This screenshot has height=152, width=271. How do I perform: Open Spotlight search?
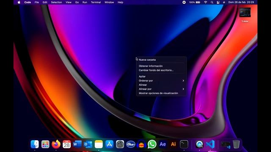pos(212,2)
